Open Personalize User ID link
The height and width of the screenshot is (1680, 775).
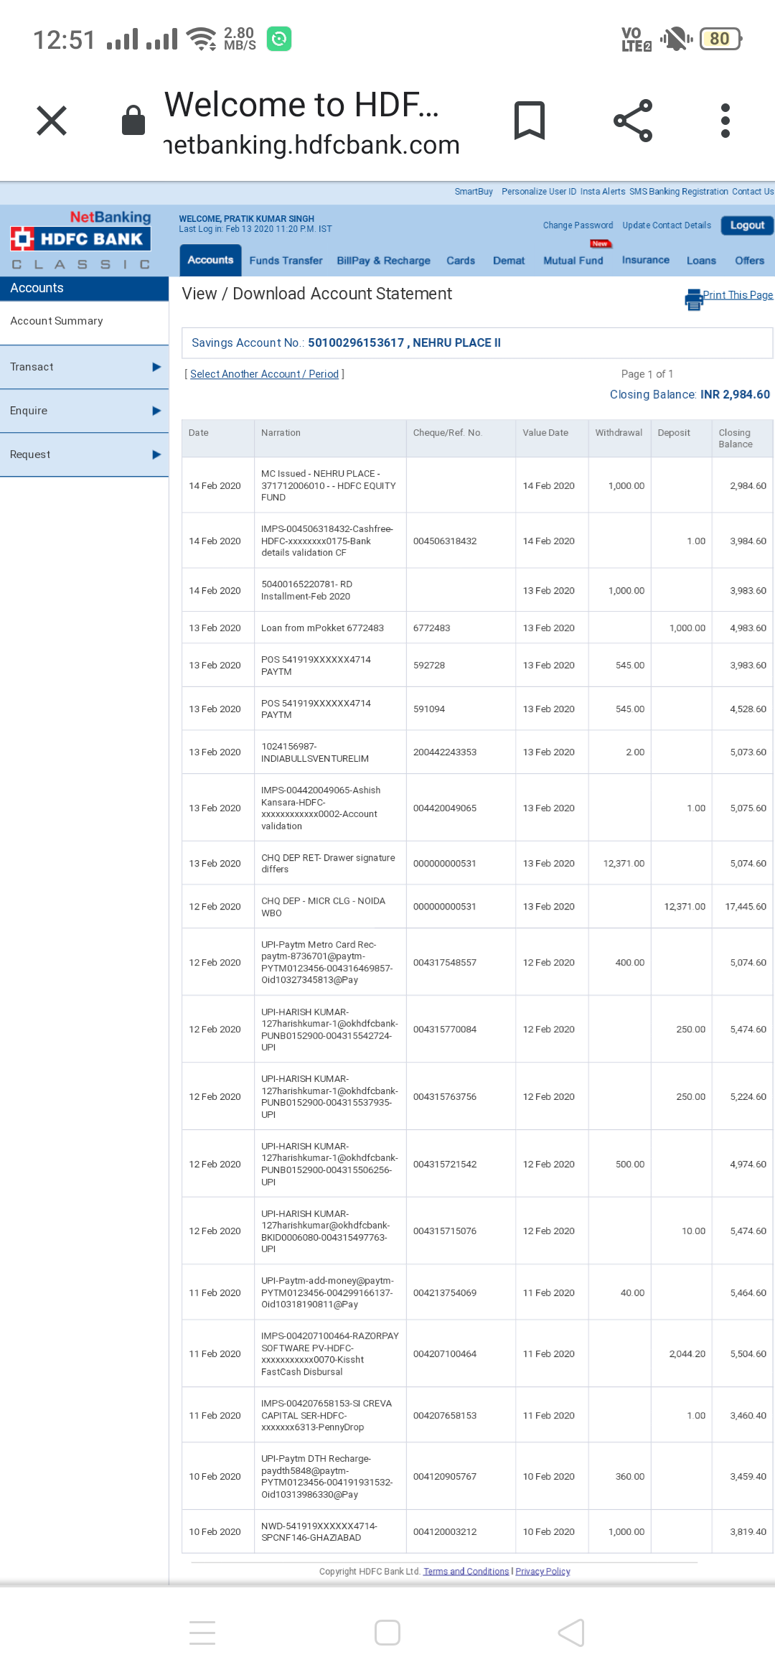pos(539,192)
